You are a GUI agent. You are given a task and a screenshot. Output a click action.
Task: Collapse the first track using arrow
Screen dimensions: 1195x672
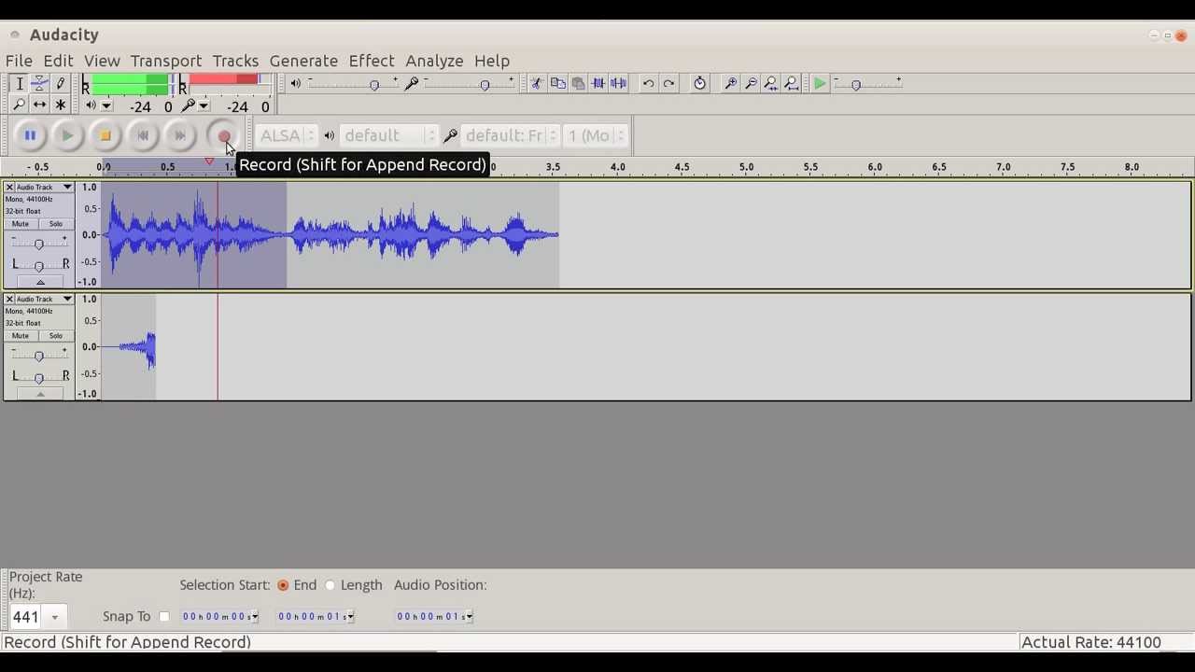click(39, 282)
